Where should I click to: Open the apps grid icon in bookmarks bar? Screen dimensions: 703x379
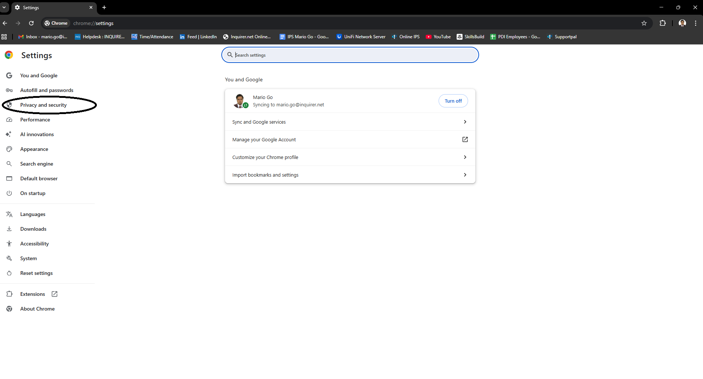[x=4, y=37]
